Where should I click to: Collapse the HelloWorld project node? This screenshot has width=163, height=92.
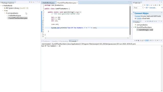click(x=1, y=6)
